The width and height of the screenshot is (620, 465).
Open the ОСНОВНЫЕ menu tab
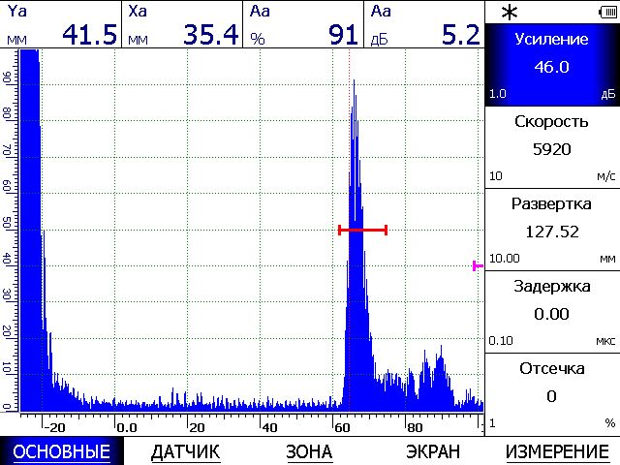pyautogui.click(x=62, y=451)
